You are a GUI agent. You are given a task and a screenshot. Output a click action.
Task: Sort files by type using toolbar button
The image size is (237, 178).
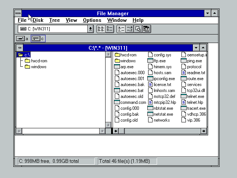pyautogui.click(x=130, y=29)
